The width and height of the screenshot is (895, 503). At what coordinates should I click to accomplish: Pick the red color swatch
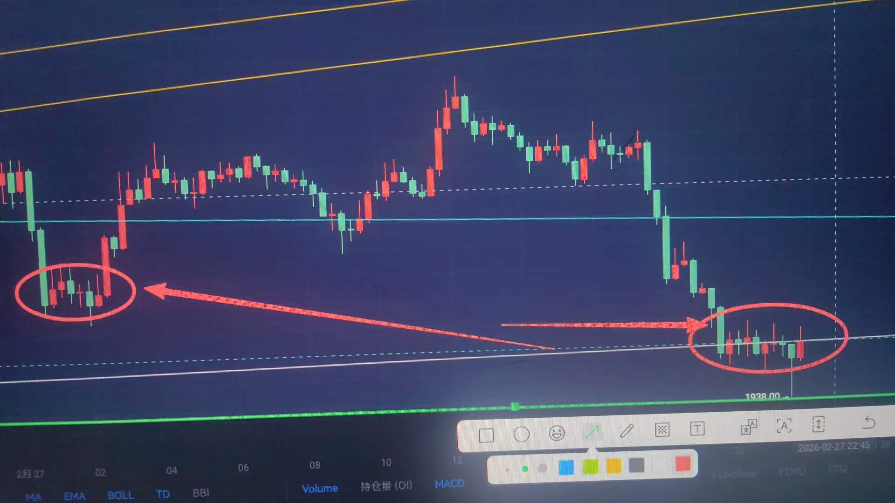point(682,464)
